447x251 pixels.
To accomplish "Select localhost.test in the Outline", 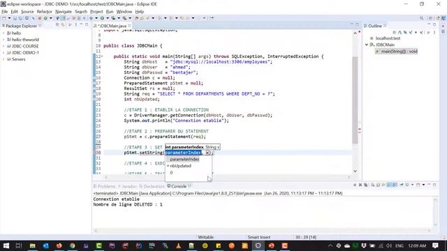I will (x=388, y=38).
